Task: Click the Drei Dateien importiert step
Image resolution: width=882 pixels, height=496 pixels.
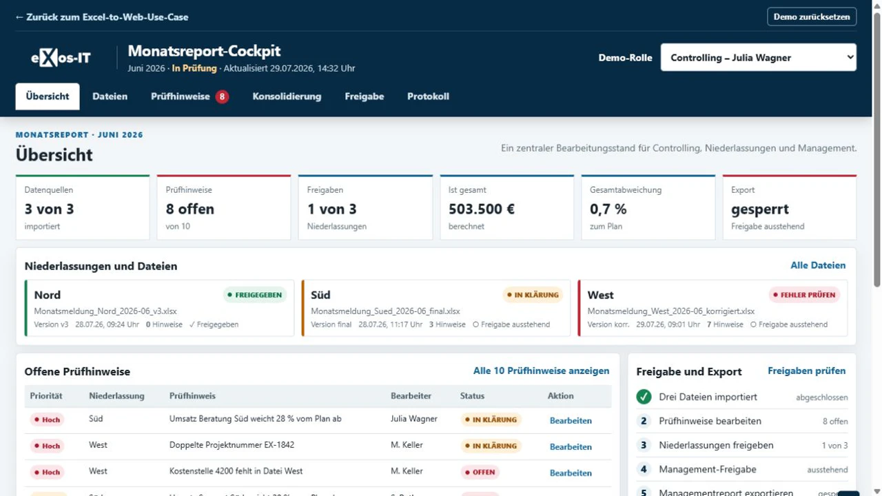Action: [x=742, y=397]
